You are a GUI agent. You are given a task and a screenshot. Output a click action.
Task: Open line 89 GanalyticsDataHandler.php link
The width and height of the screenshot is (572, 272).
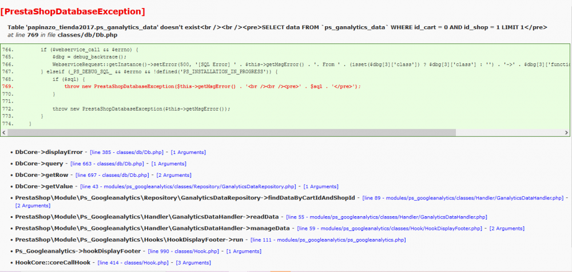463,198
